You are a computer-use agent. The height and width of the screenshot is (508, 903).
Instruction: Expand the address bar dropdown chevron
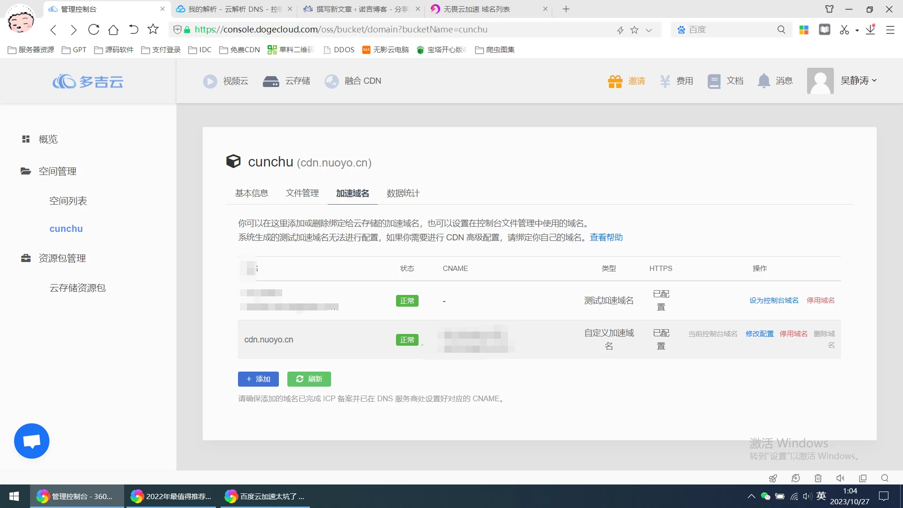point(649,30)
